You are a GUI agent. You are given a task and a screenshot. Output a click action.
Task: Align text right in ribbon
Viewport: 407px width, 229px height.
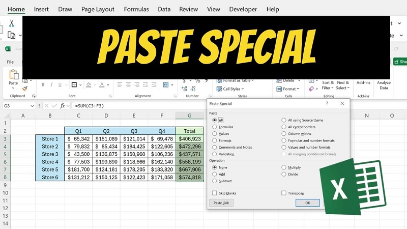(x=137, y=84)
